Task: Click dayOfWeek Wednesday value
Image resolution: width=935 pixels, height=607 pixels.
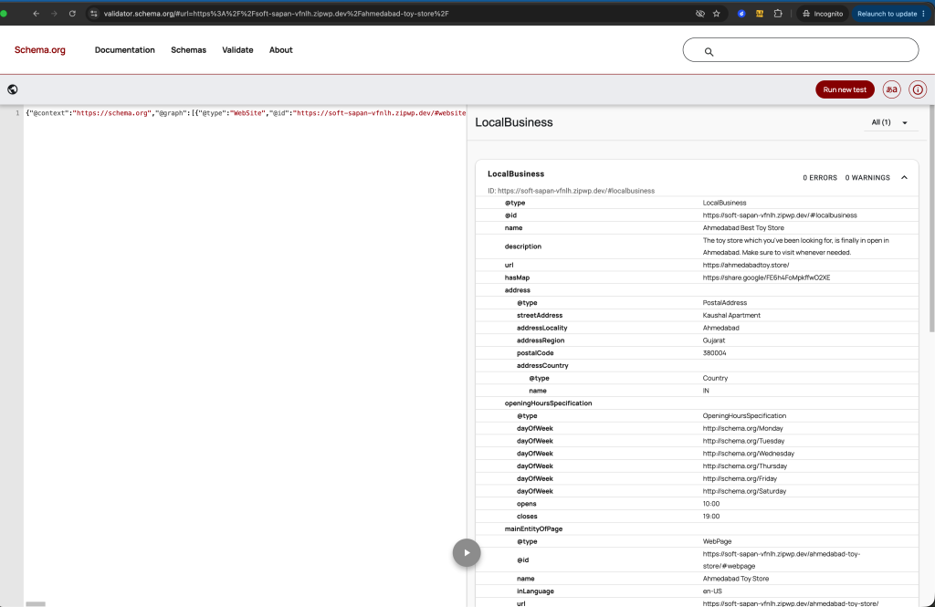Action: pyautogui.click(x=749, y=454)
